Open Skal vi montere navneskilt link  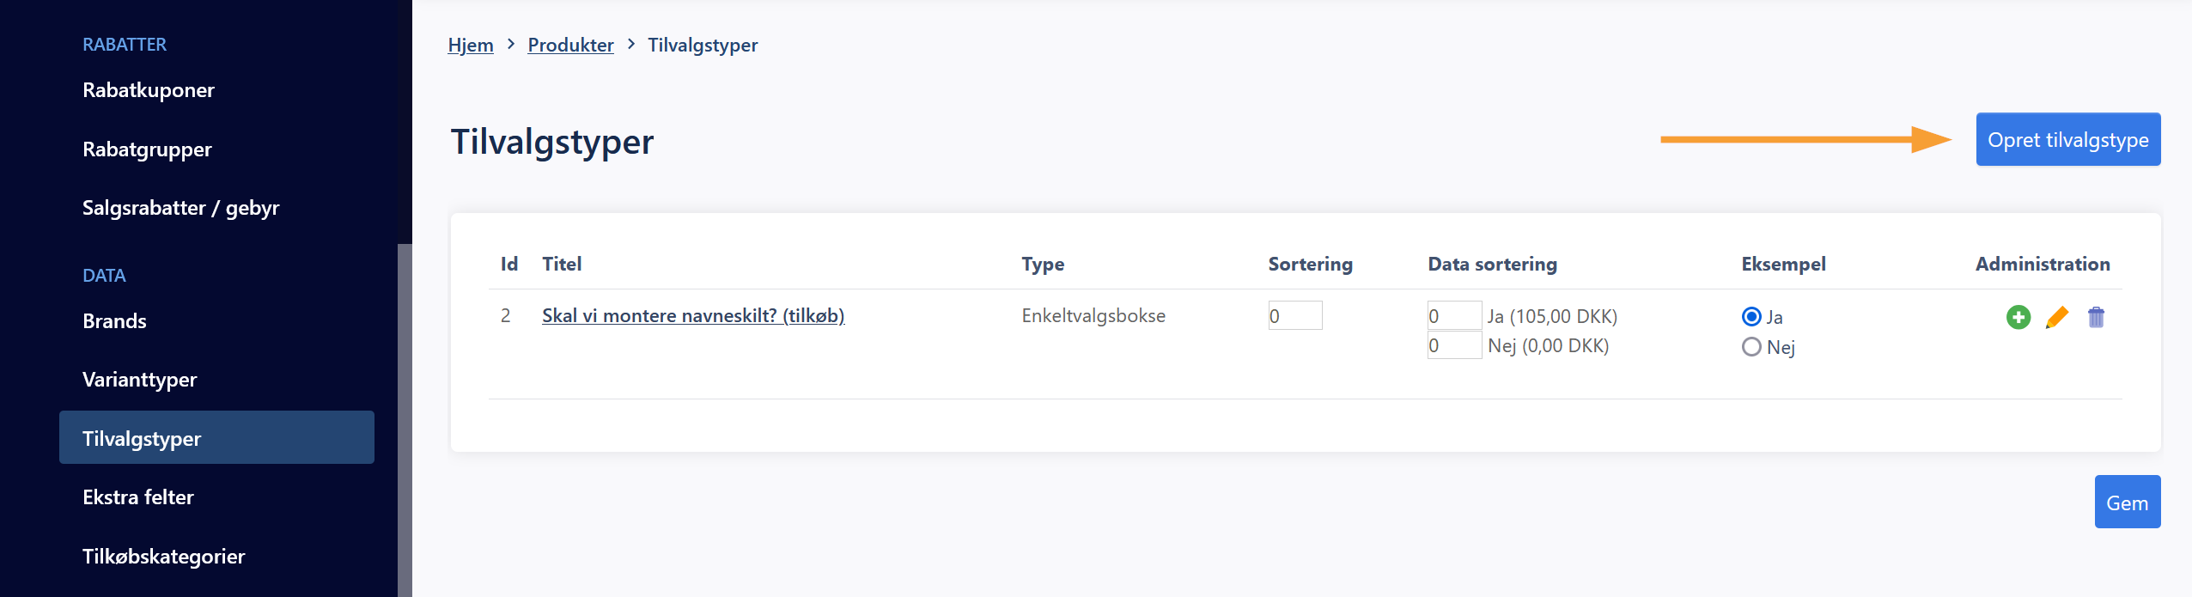pos(692,315)
